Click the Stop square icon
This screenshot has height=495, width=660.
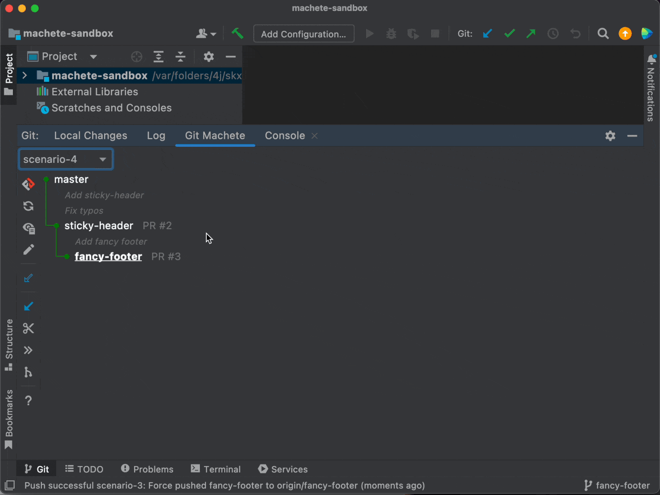tap(435, 34)
